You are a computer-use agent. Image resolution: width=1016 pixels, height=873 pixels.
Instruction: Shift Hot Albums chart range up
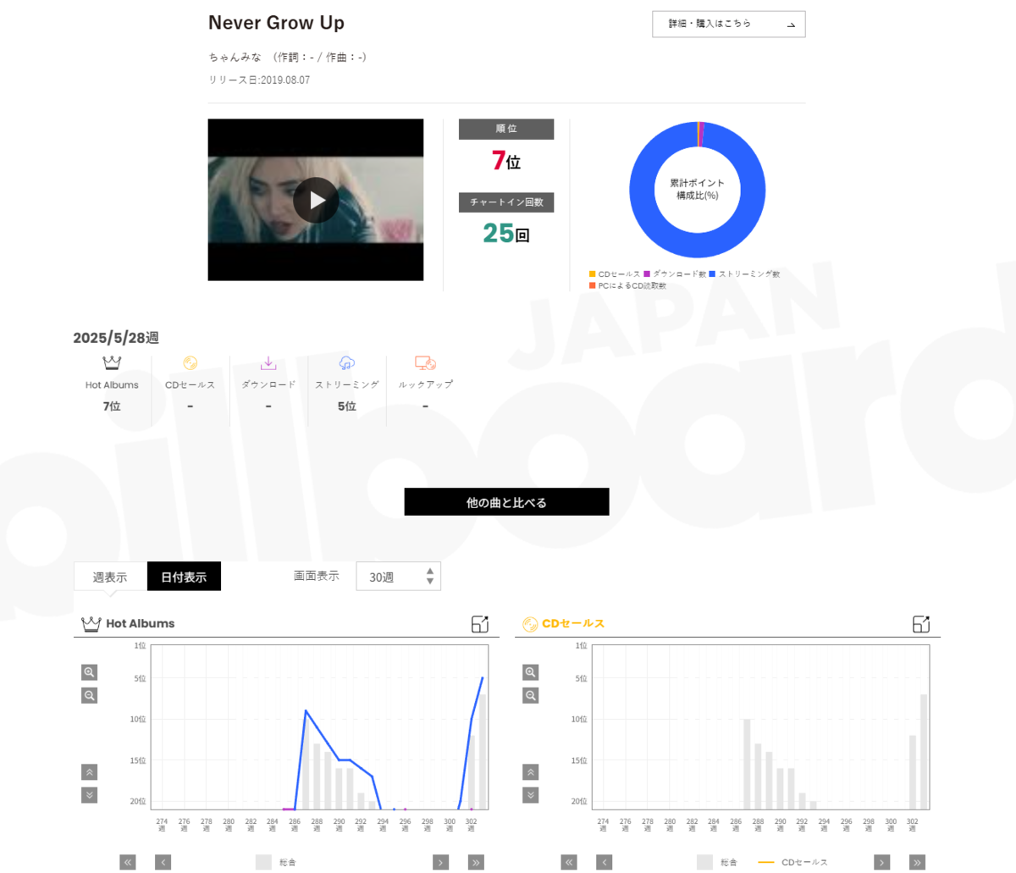pos(89,772)
